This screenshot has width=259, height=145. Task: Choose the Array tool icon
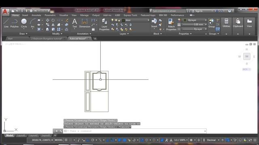coord(59,29)
